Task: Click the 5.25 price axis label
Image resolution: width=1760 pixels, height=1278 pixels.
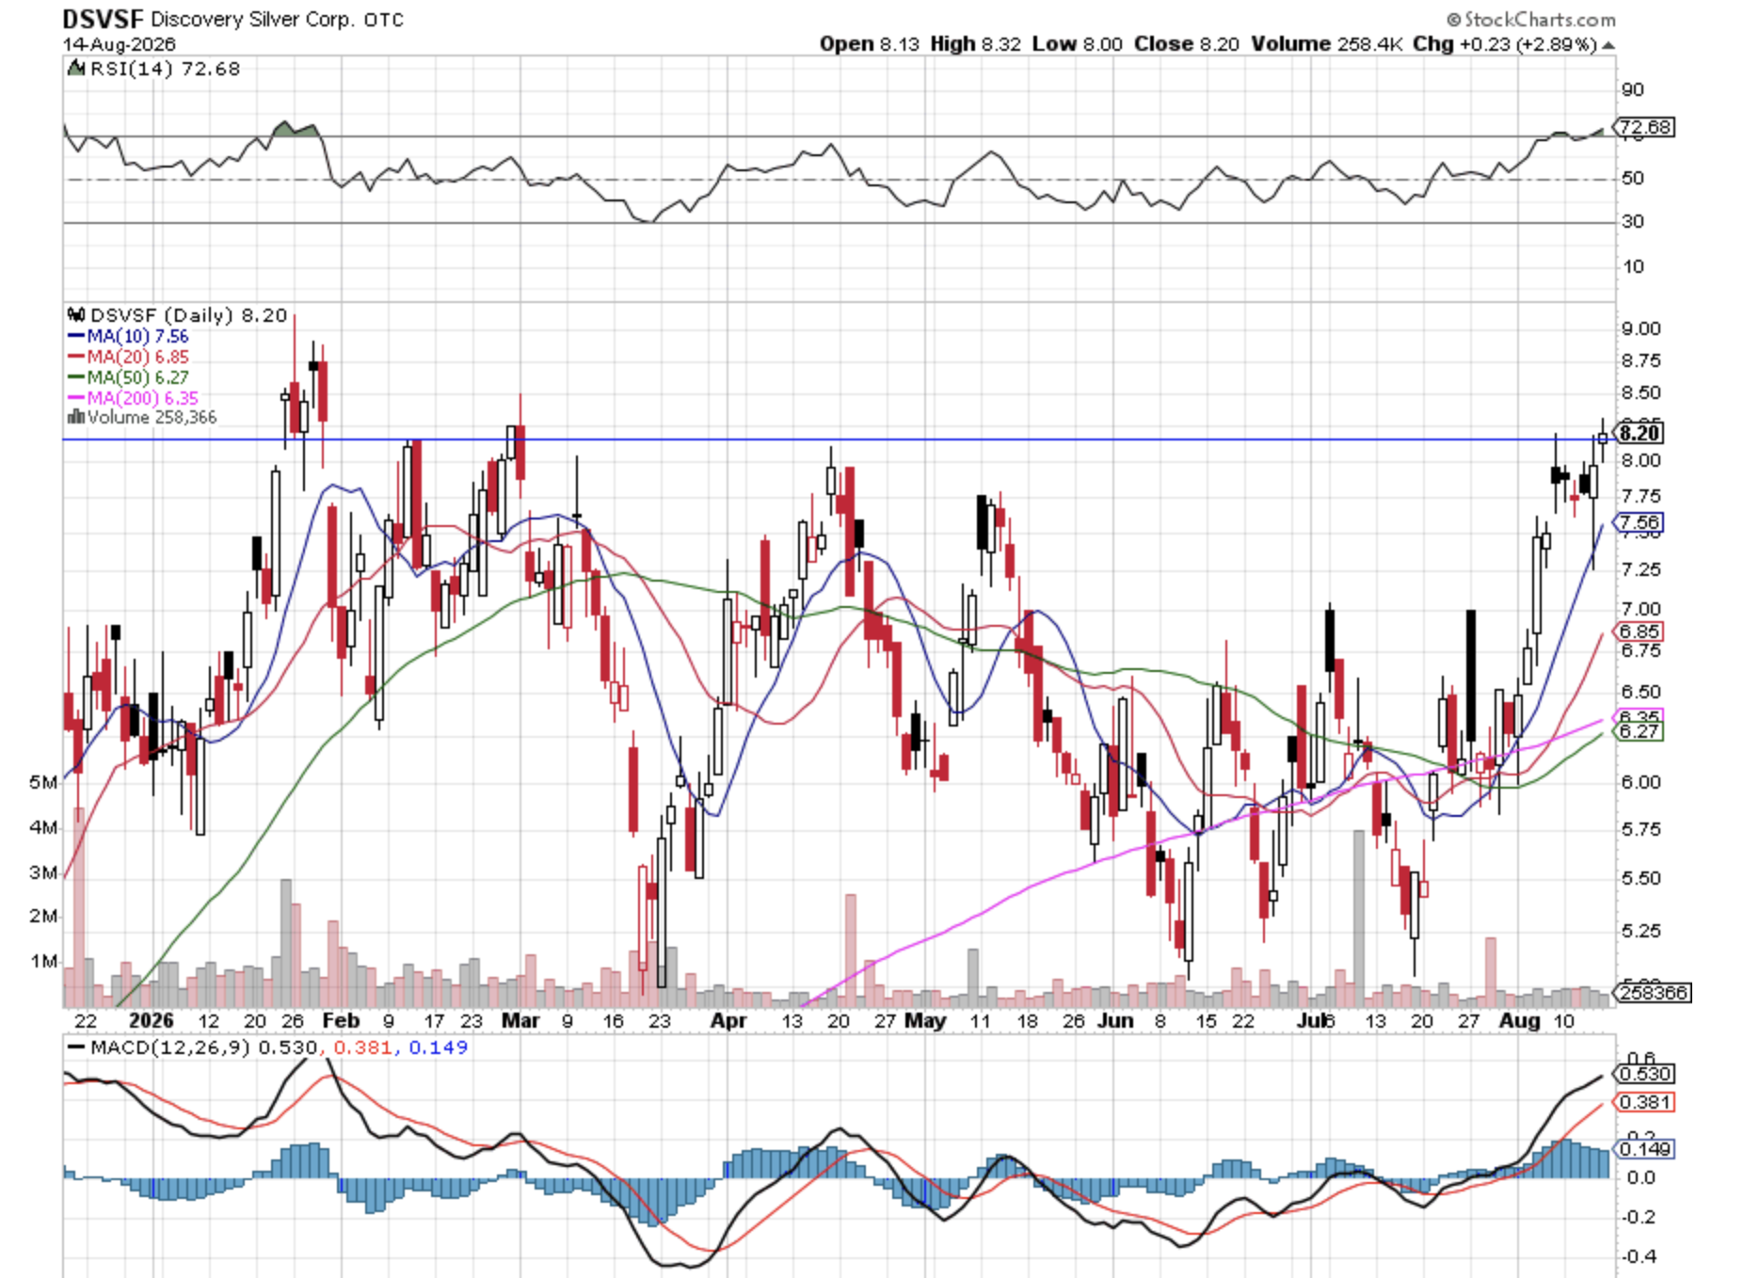Action: 1640,931
